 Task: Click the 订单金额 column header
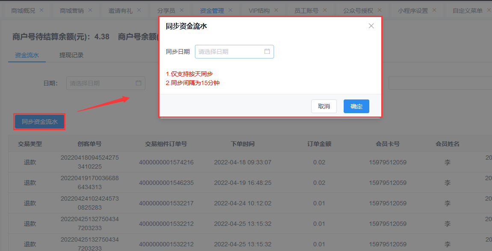pos(319,144)
